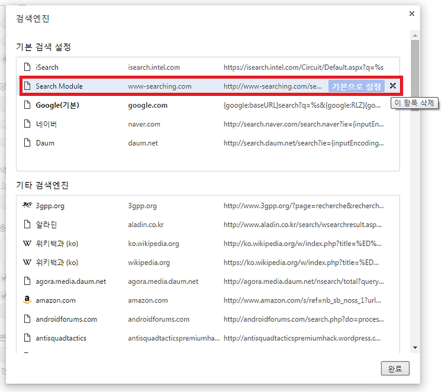Select the 네이버 engine name
The image size is (448, 392).
click(x=46, y=124)
